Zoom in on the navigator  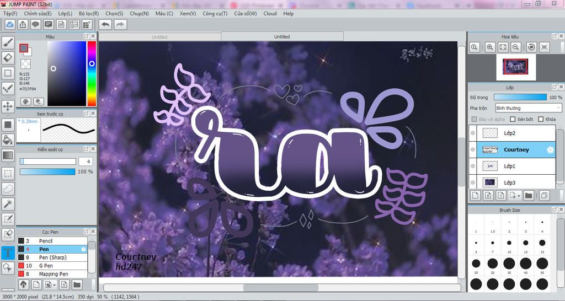pyautogui.click(x=490, y=47)
